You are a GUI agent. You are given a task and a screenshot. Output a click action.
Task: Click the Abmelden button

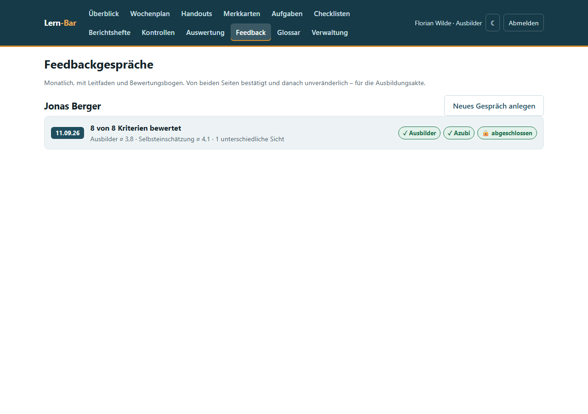click(x=524, y=23)
